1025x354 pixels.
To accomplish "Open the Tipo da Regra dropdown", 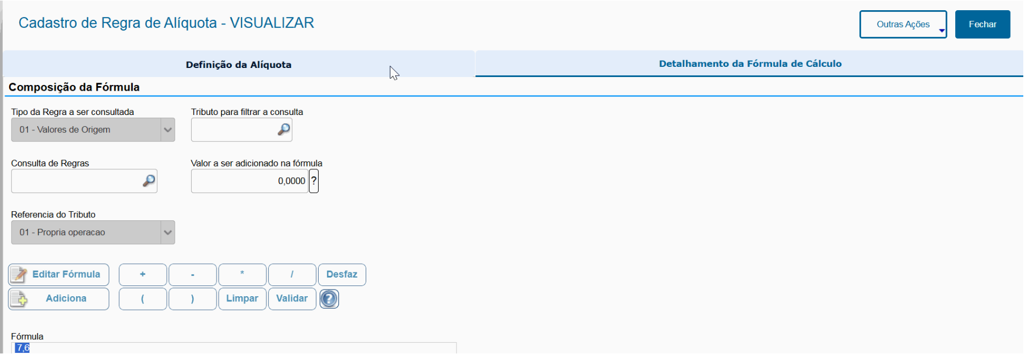I will pyautogui.click(x=167, y=130).
